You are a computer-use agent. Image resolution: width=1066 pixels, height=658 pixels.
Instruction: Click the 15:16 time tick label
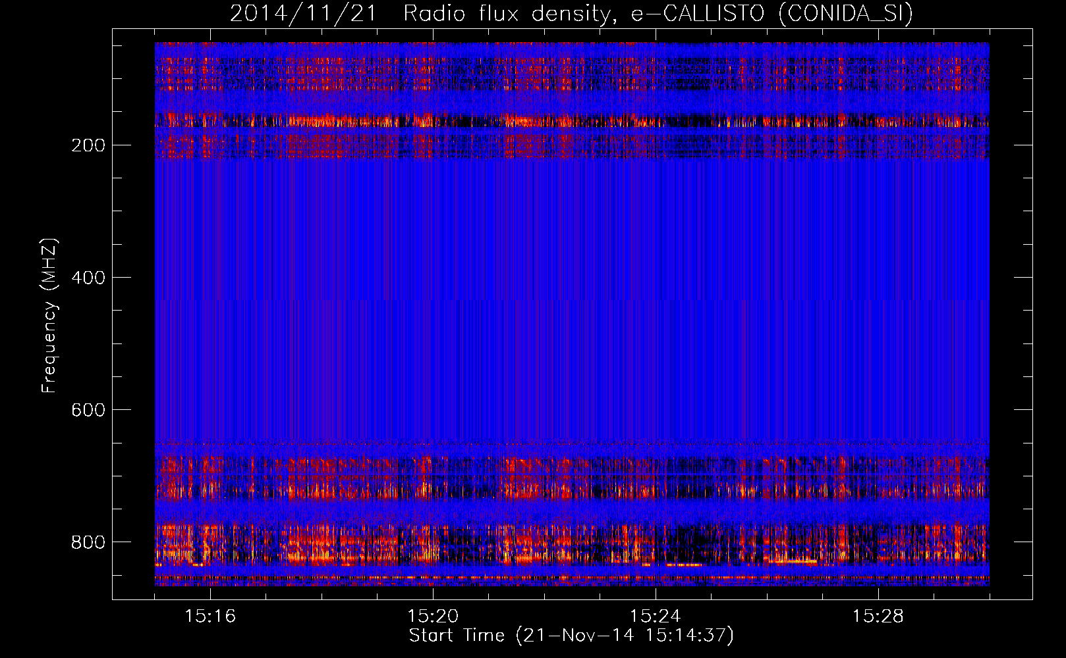[x=210, y=616]
